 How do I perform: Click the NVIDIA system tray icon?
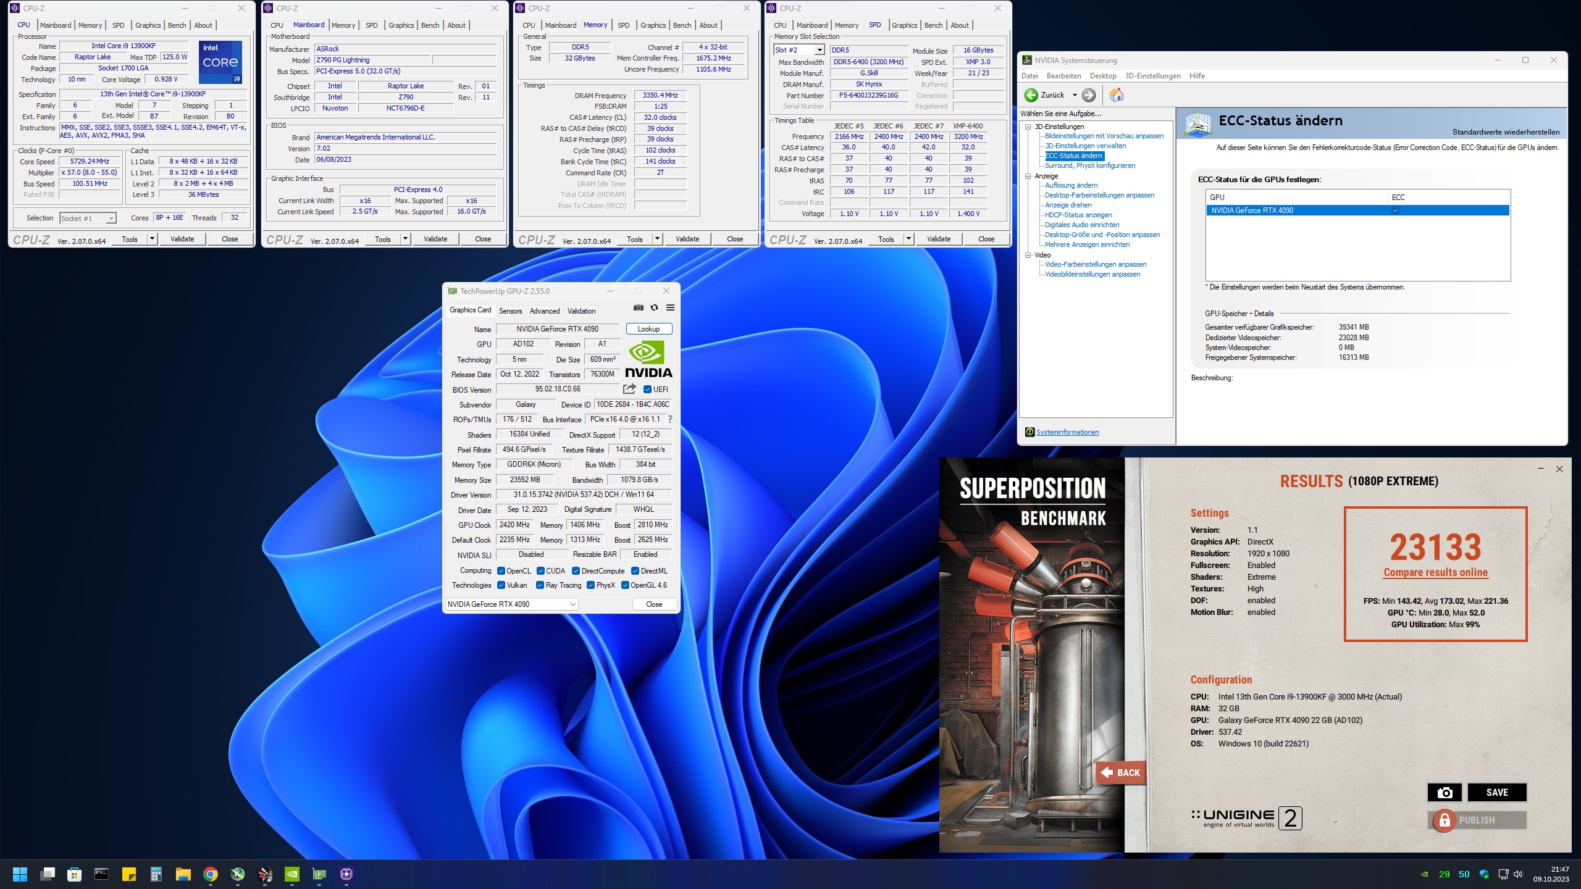1425,874
